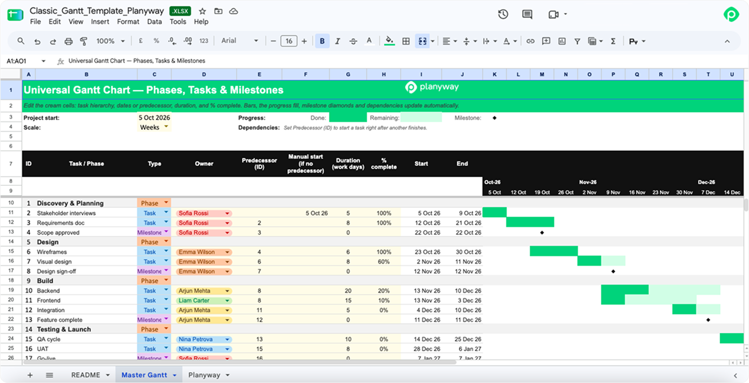The height and width of the screenshot is (383, 749).
Task: Open the functions sigma menu
Action: 613,41
